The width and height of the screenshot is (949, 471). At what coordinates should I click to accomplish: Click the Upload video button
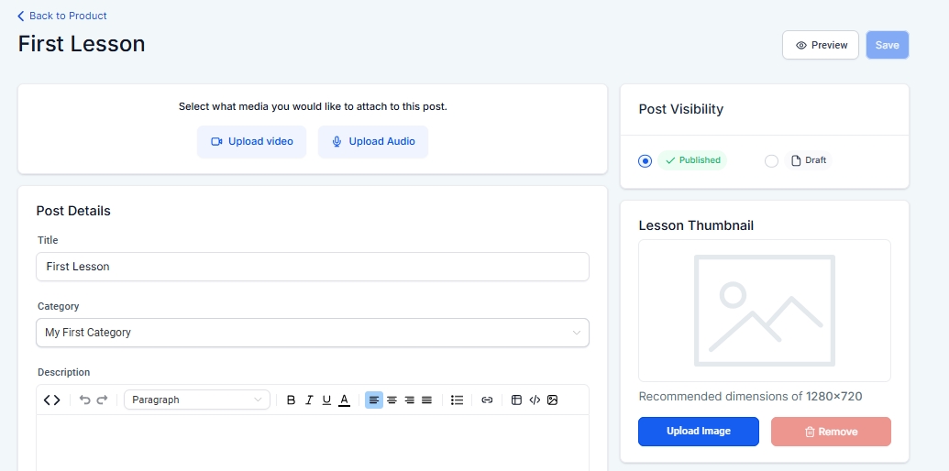251,142
